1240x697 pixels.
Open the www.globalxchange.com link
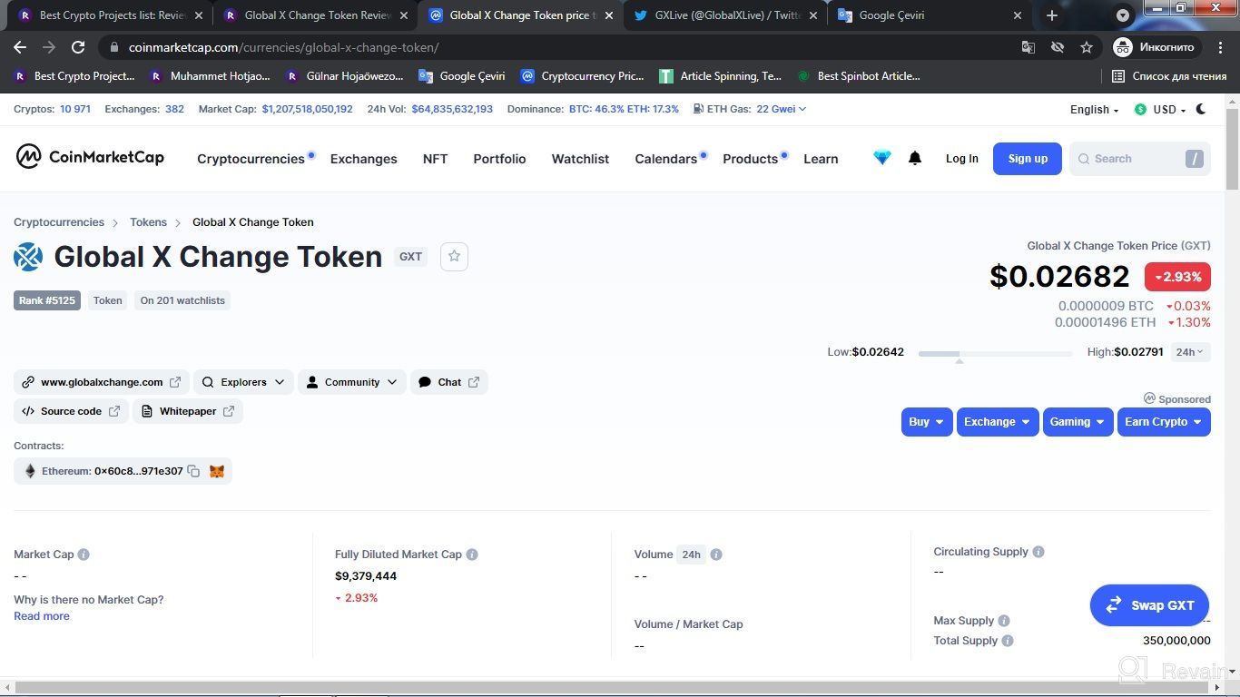coord(102,382)
